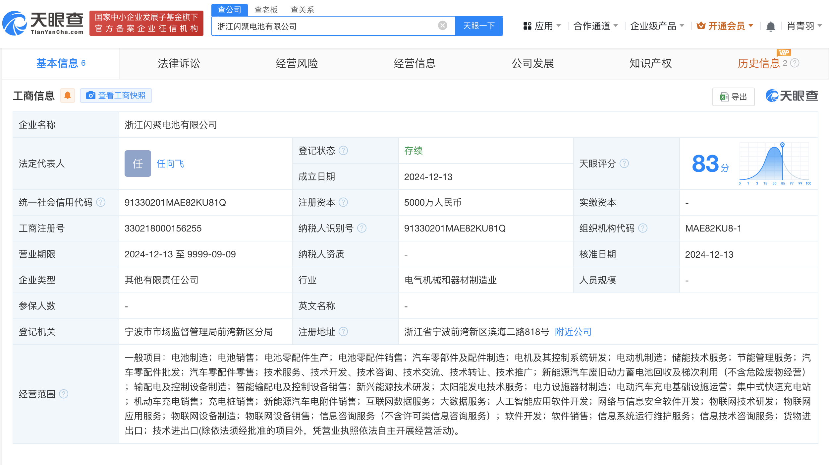
Task: Click the orange alert bell beside 工商信息
Action: 68,96
